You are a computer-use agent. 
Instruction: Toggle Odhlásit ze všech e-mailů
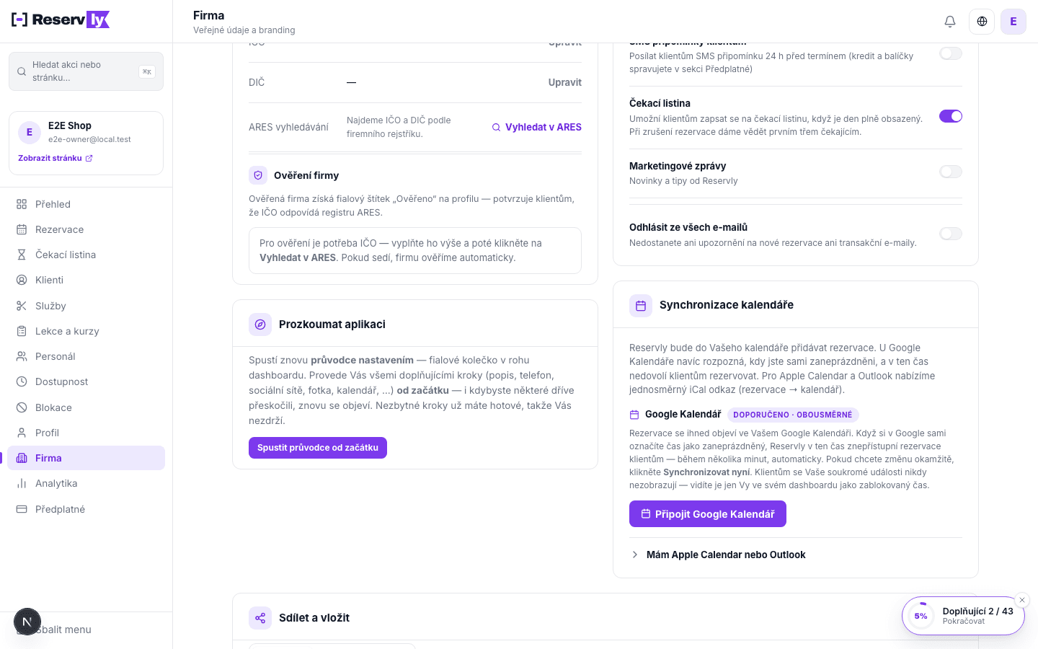[951, 234]
